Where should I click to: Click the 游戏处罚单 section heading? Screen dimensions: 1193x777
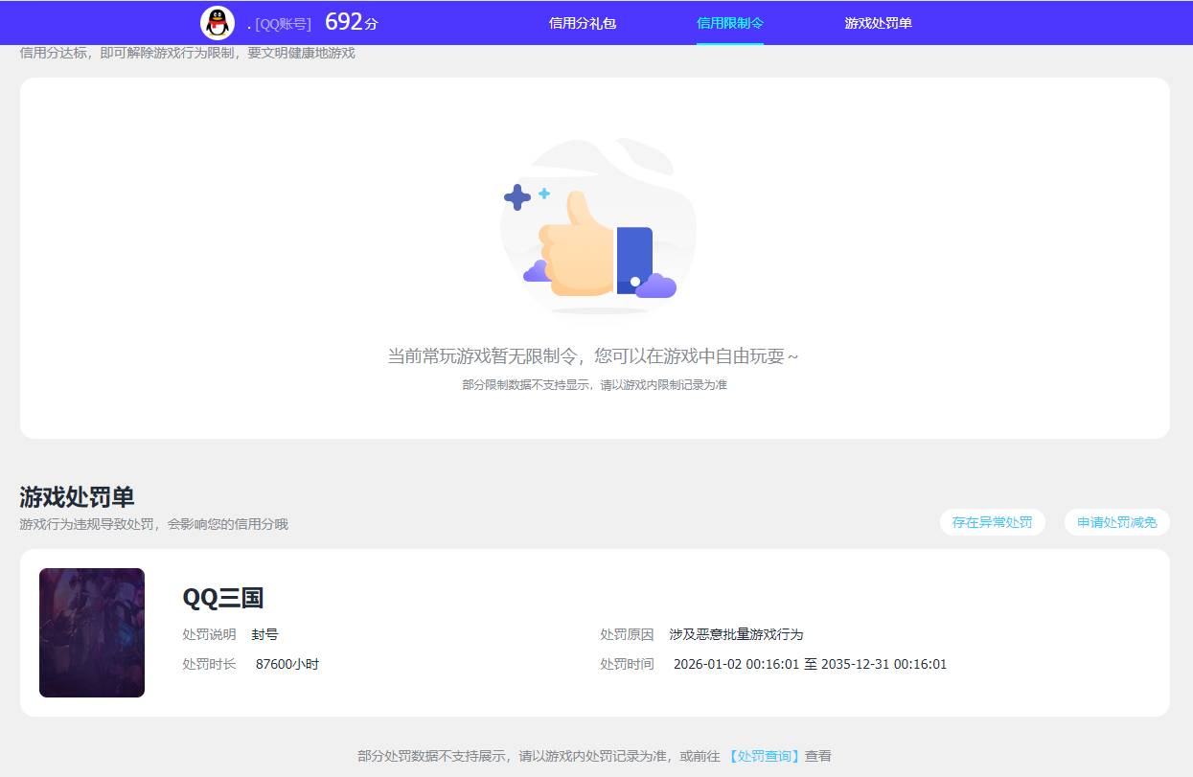(77, 497)
